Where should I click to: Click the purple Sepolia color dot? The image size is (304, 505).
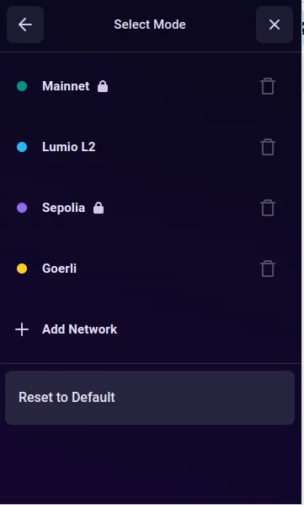[x=22, y=208]
